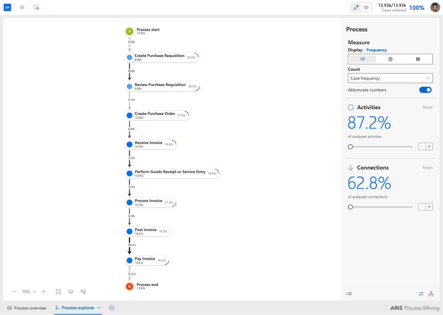The height and width of the screenshot is (315, 443).
Task: Click the 7.59k connection label
Action: 131,187
